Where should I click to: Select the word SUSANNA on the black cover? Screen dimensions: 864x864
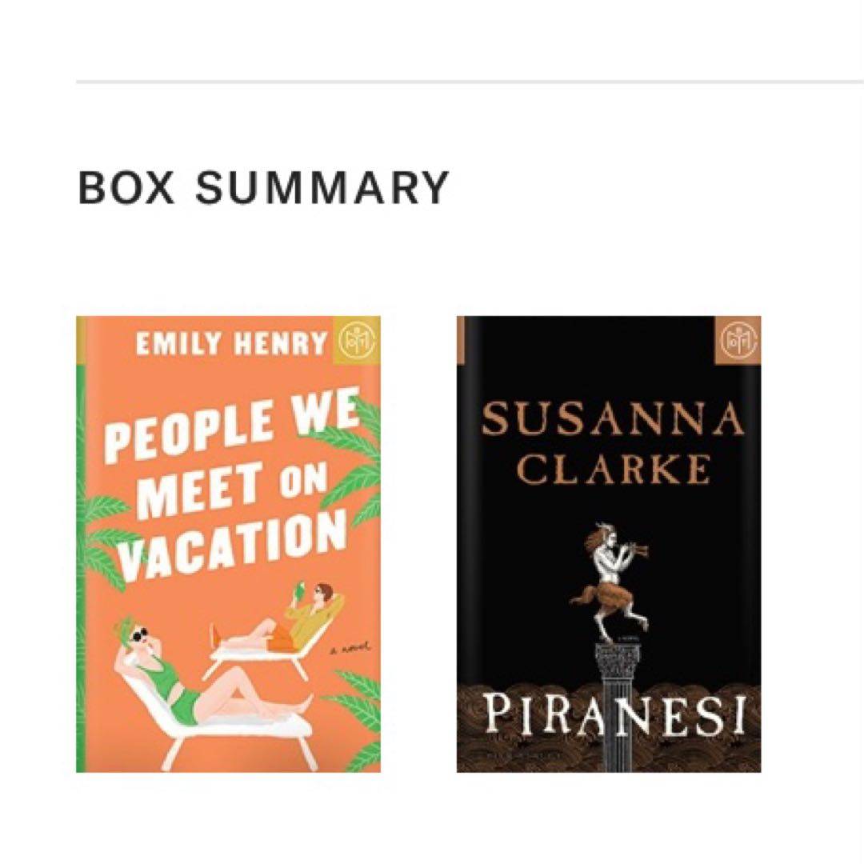[x=612, y=420]
